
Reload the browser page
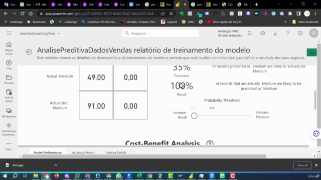[x=22, y=13]
